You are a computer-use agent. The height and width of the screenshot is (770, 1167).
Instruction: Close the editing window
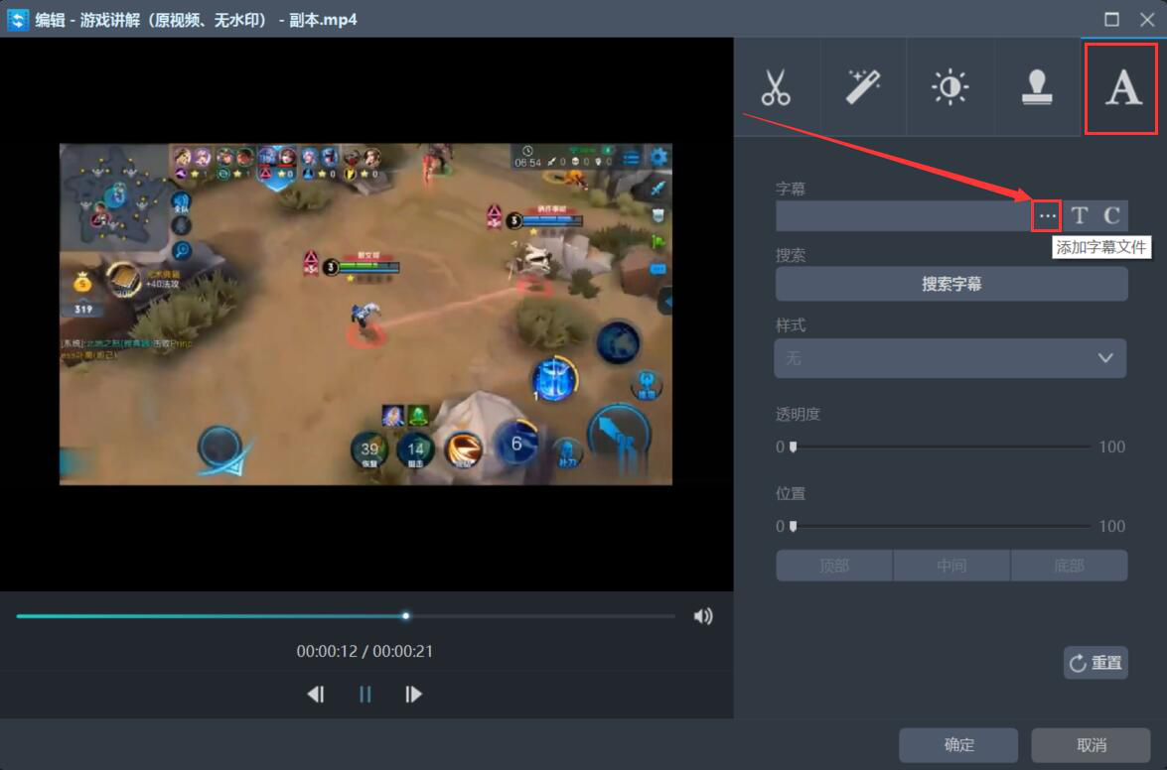(x=1147, y=19)
